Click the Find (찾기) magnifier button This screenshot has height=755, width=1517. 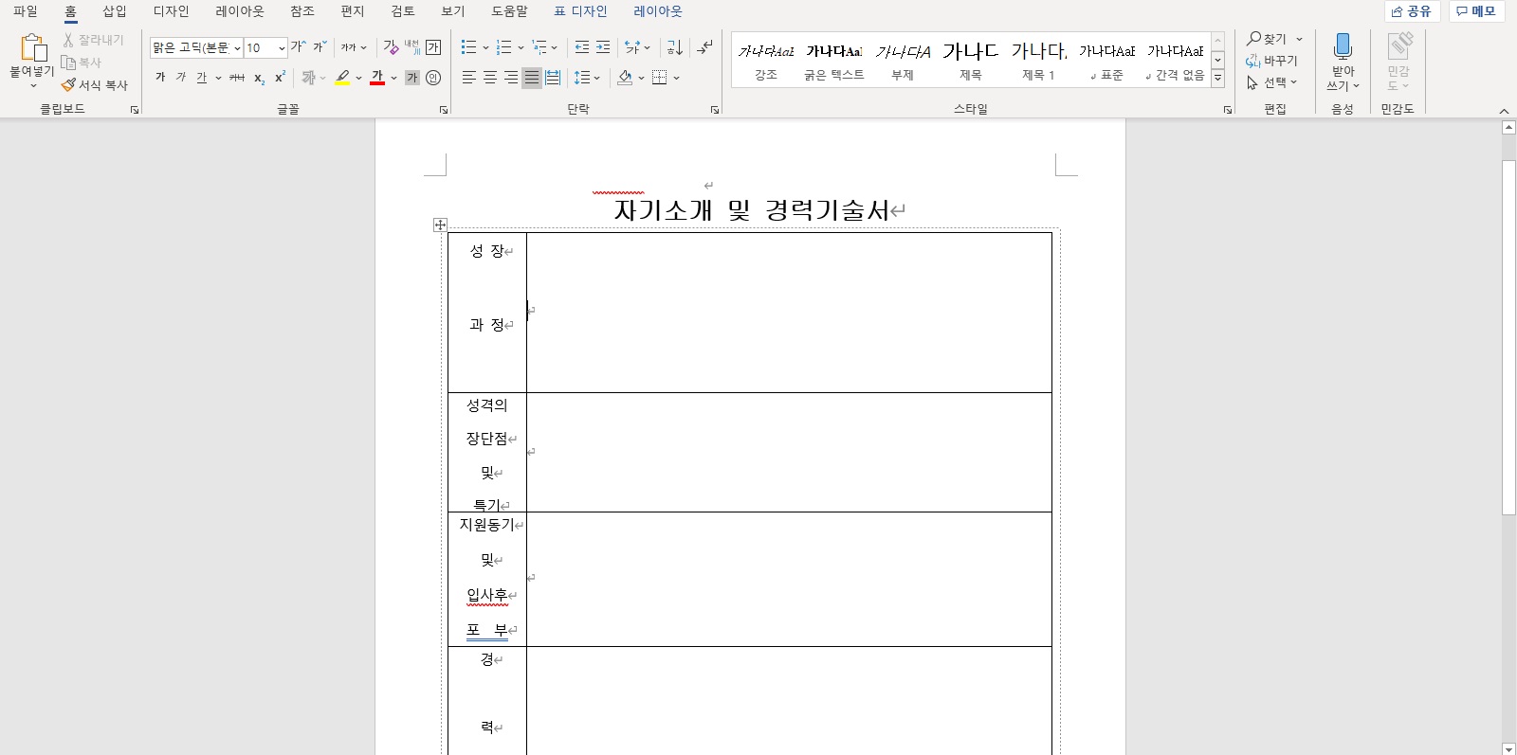pyautogui.click(x=1268, y=39)
